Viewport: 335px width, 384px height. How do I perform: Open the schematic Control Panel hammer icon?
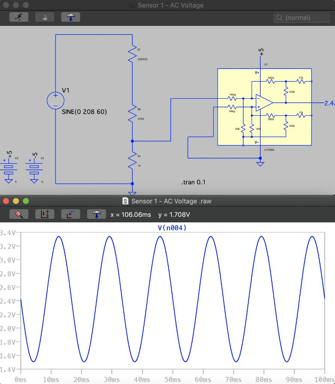[71, 17]
